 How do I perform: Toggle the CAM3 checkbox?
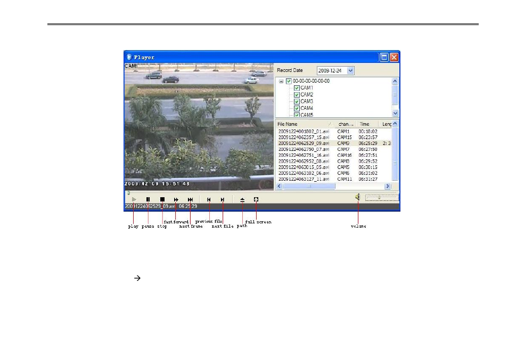click(297, 101)
